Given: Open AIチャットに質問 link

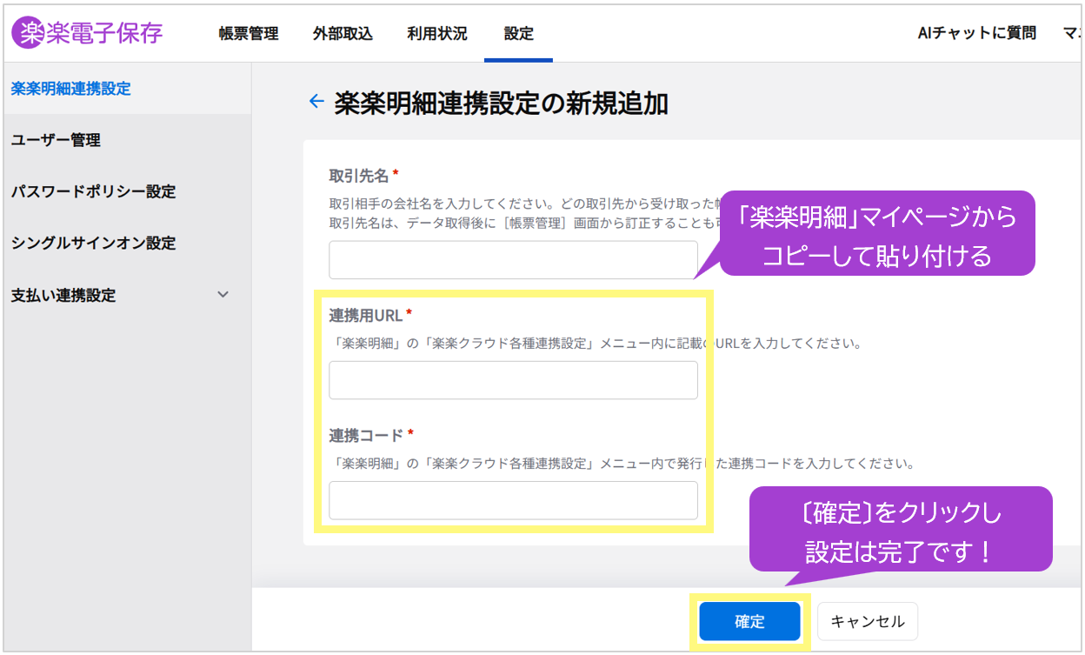Looking at the screenshot, I should [x=977, y=33].
